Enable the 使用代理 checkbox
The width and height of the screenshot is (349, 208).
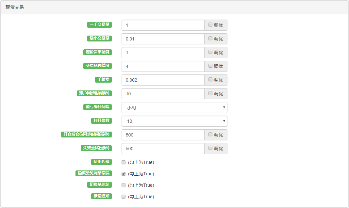[124, 162]
